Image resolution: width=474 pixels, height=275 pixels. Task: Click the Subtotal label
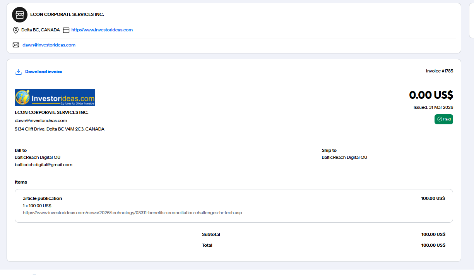coord(211,234)
